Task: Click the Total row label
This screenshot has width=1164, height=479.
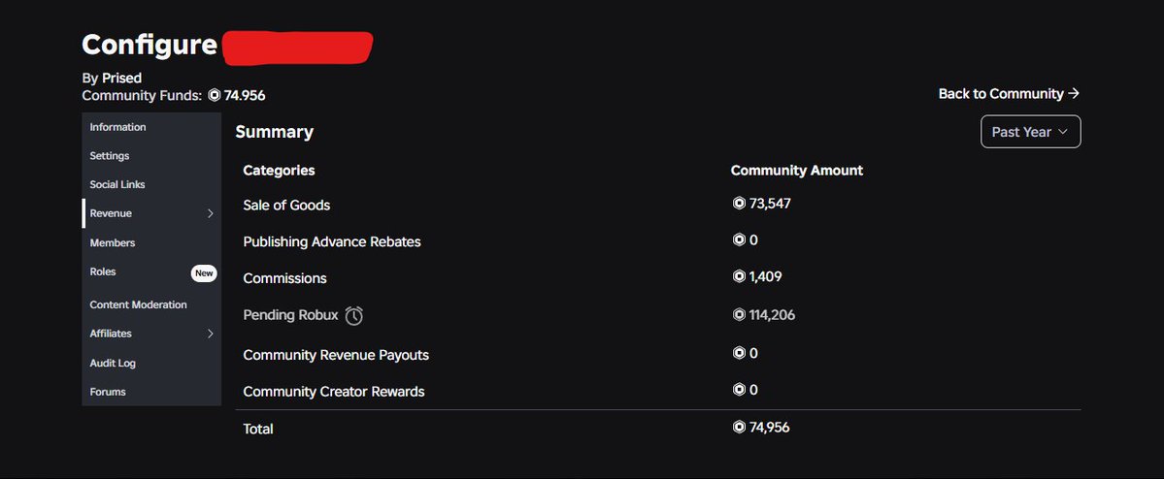Action: (258, 429)
